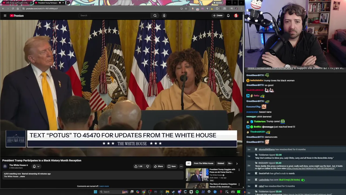Click 'Trump cared' chat message by Tickierton
The width and height of the screenshot is (346, 195).
(x=273, y=122)
